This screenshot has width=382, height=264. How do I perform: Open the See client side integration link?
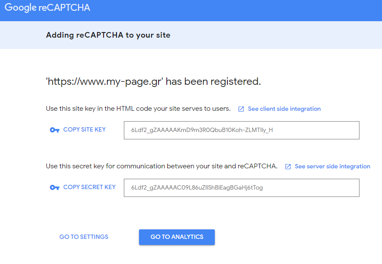tap(284, 109)
